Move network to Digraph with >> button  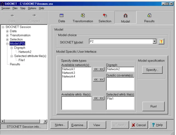tap(101, 69)
